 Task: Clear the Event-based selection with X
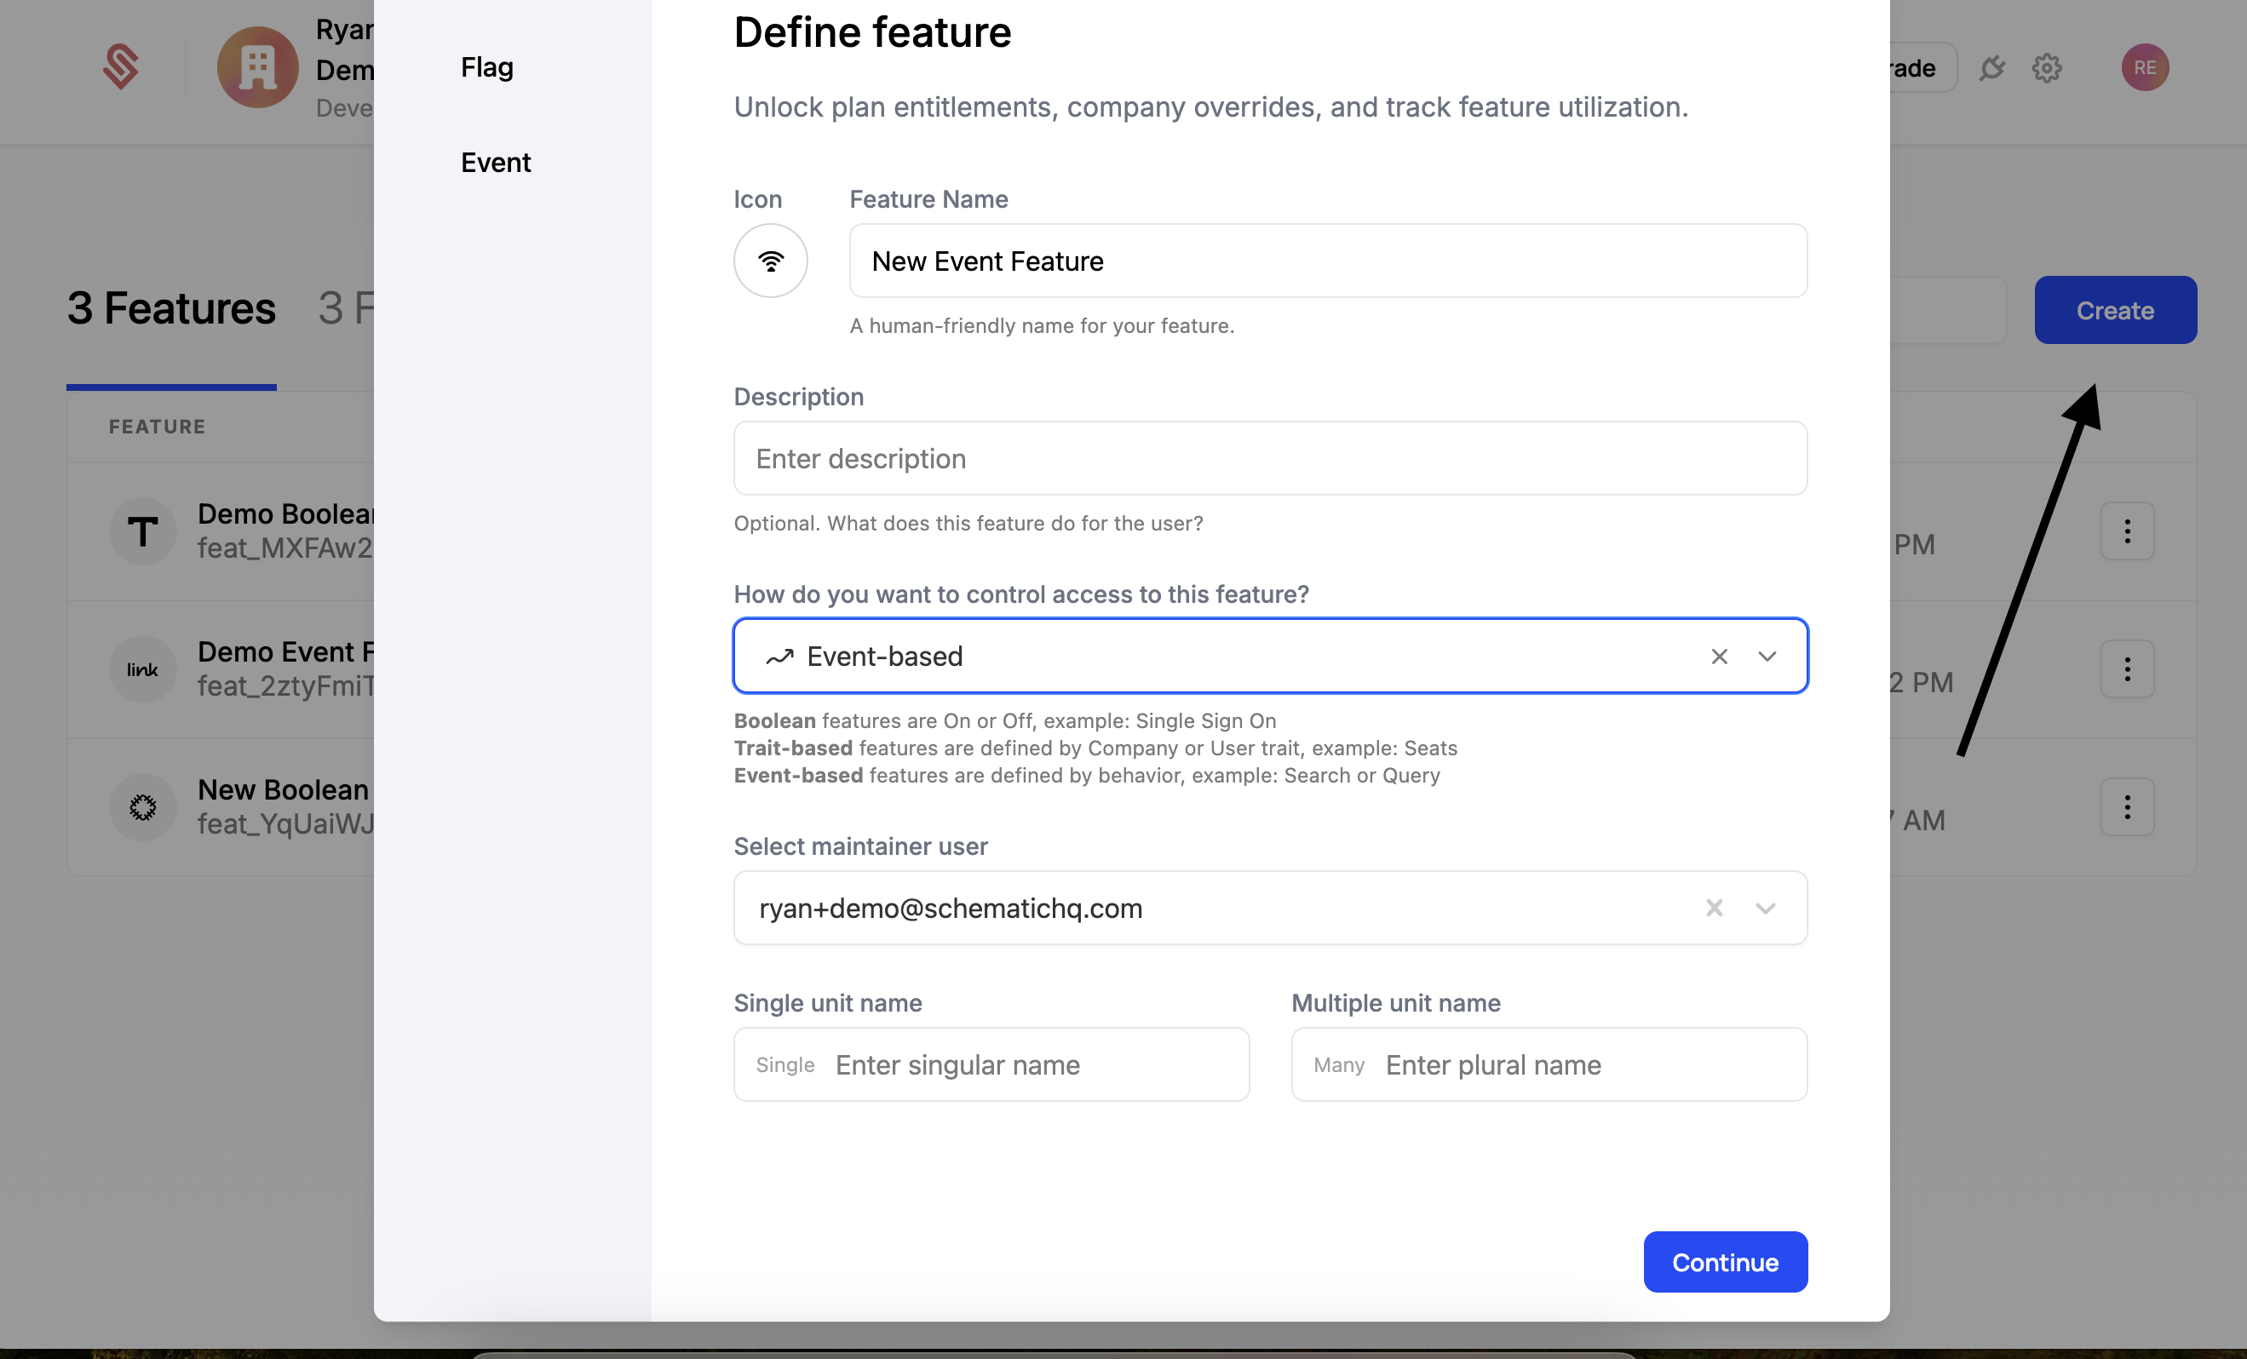1720,657
